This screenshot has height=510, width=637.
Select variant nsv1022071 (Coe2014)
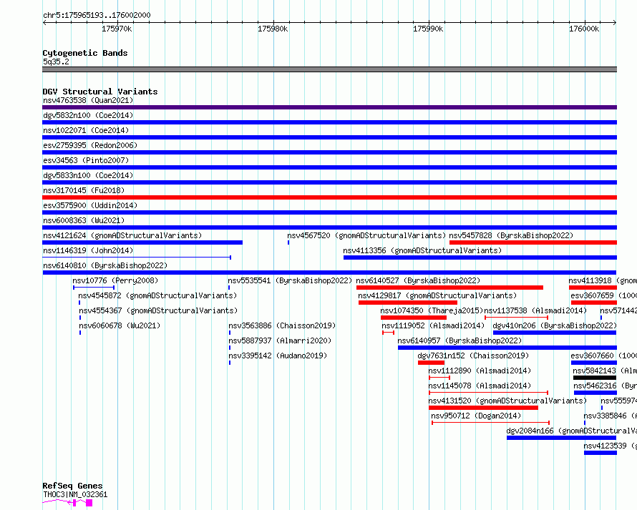86,130
